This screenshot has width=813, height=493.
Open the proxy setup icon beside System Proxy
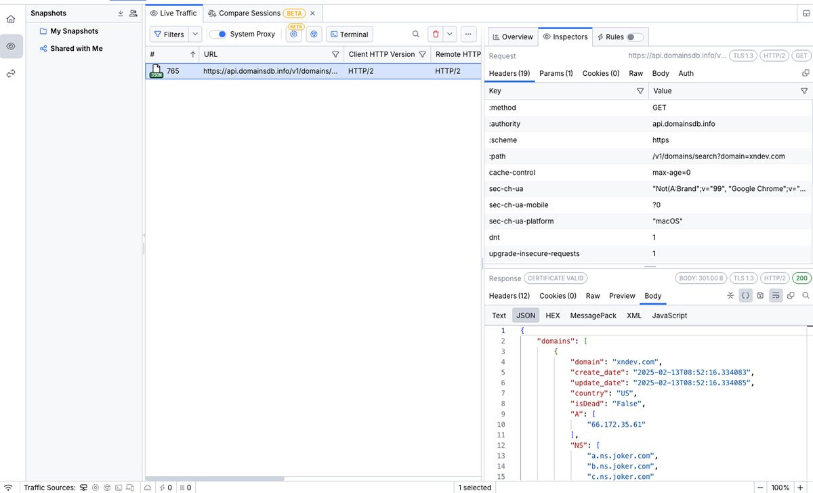[293, 34]
